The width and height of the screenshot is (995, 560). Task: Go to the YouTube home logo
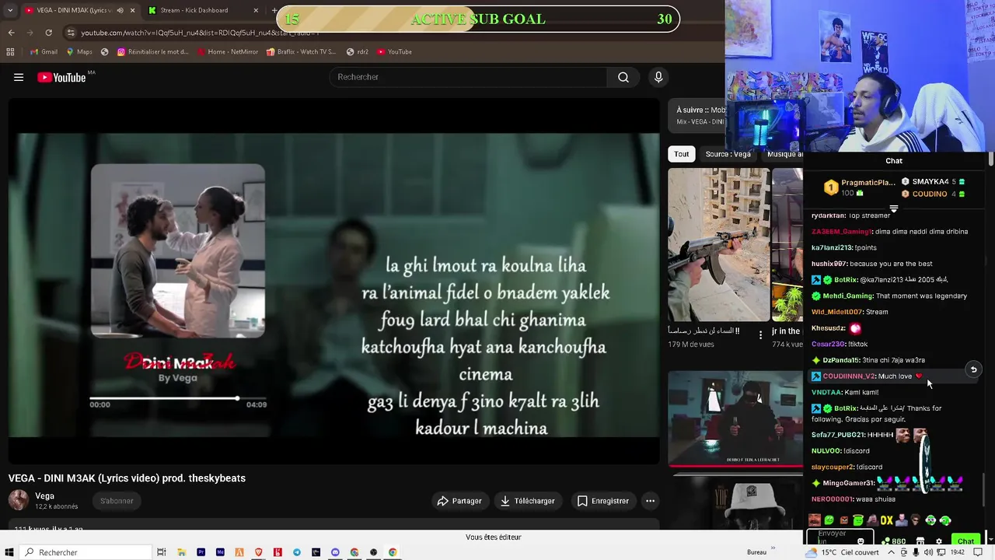[61, 77]
